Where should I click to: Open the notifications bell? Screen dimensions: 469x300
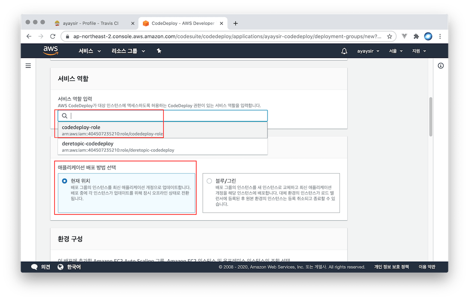point(344,51)
